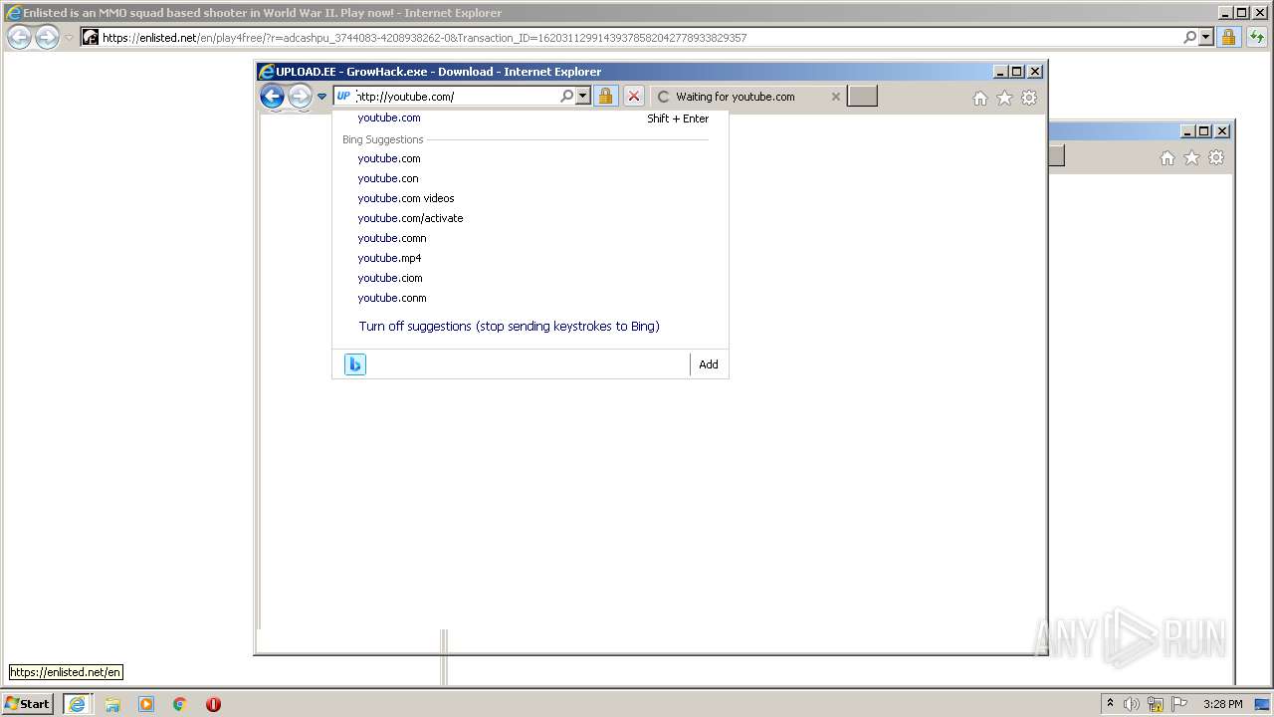Open the Windows Start menu
The image size is (1274, 717).
[28, 703]
